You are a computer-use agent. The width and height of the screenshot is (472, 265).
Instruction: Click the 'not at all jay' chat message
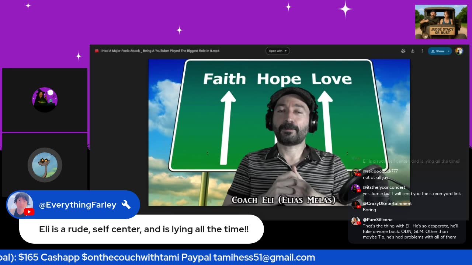tap(375, 177)
